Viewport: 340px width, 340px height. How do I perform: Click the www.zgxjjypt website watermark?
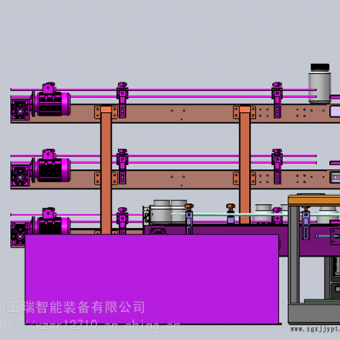click(315, 329)
